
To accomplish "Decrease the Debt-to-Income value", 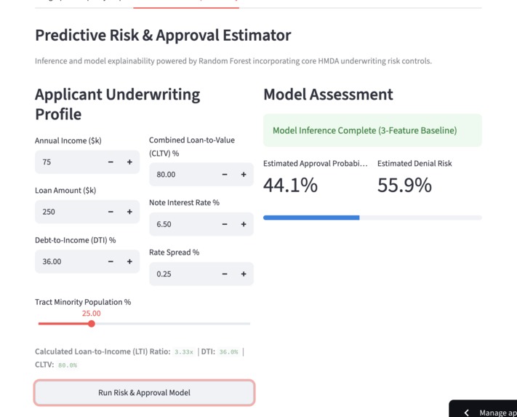I will (111, 261).
